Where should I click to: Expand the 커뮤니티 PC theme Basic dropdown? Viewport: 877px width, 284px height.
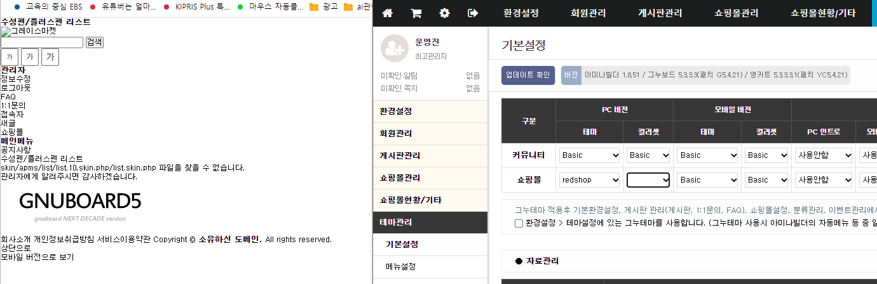pos(590,155)
